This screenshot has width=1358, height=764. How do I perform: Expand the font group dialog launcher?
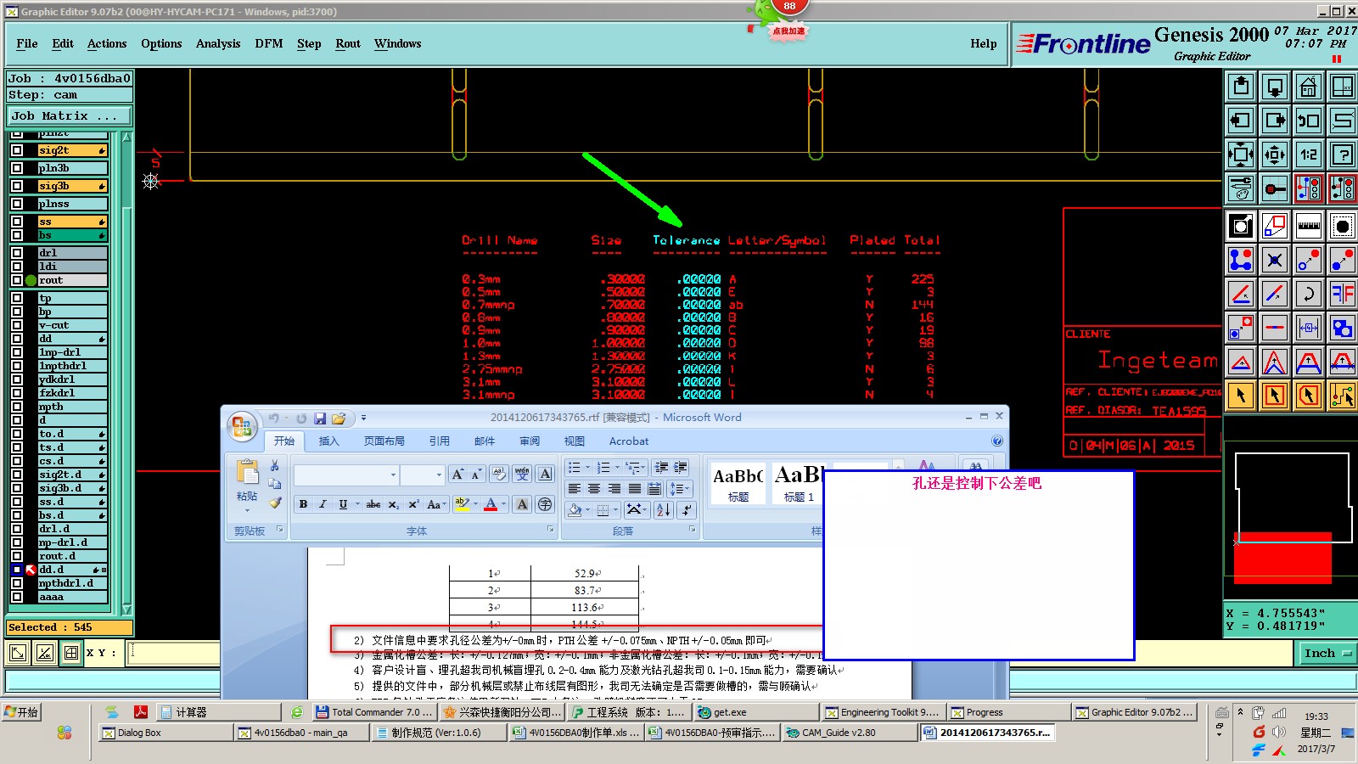(x=550, y=530)
